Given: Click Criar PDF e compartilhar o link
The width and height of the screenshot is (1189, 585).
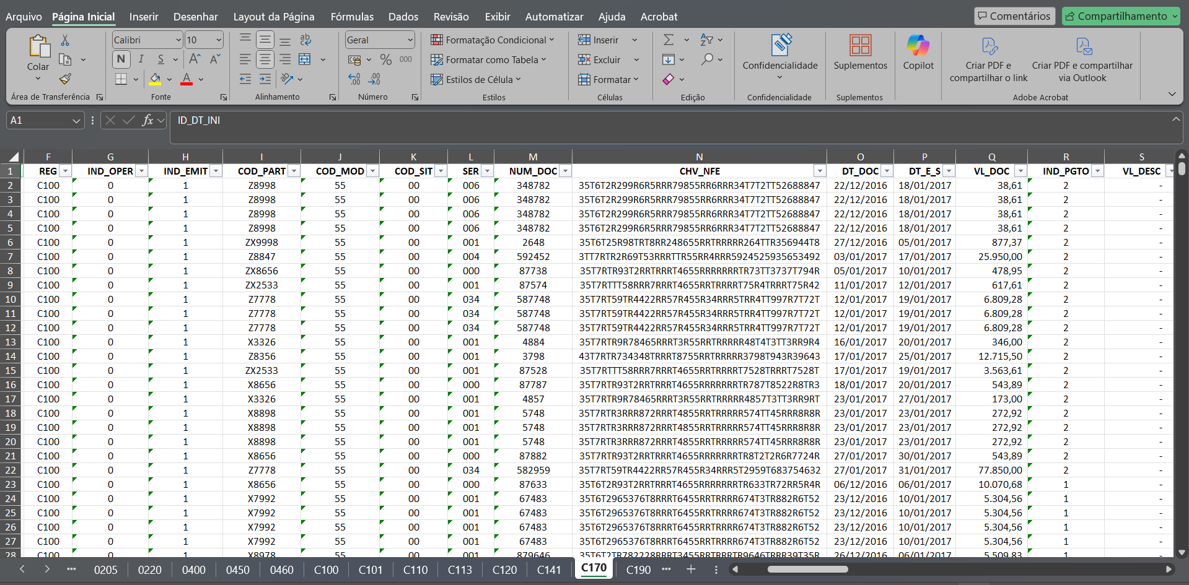Looking at the screenshot, I should pos(988,59).
